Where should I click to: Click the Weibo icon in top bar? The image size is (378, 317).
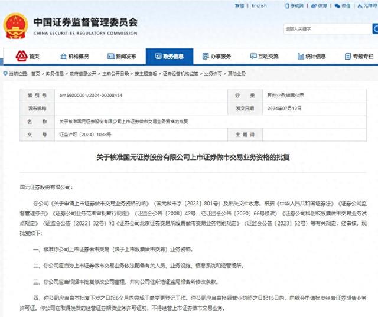tap(314, 6)
